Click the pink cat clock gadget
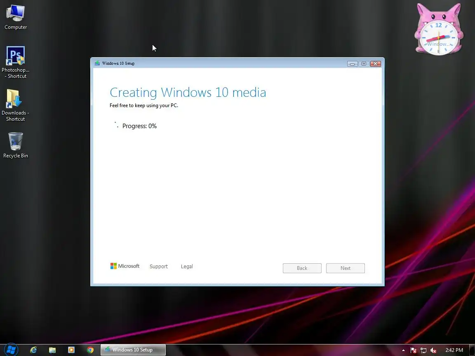The height and width of the screenshot is (356, 475). click(439, 29)
